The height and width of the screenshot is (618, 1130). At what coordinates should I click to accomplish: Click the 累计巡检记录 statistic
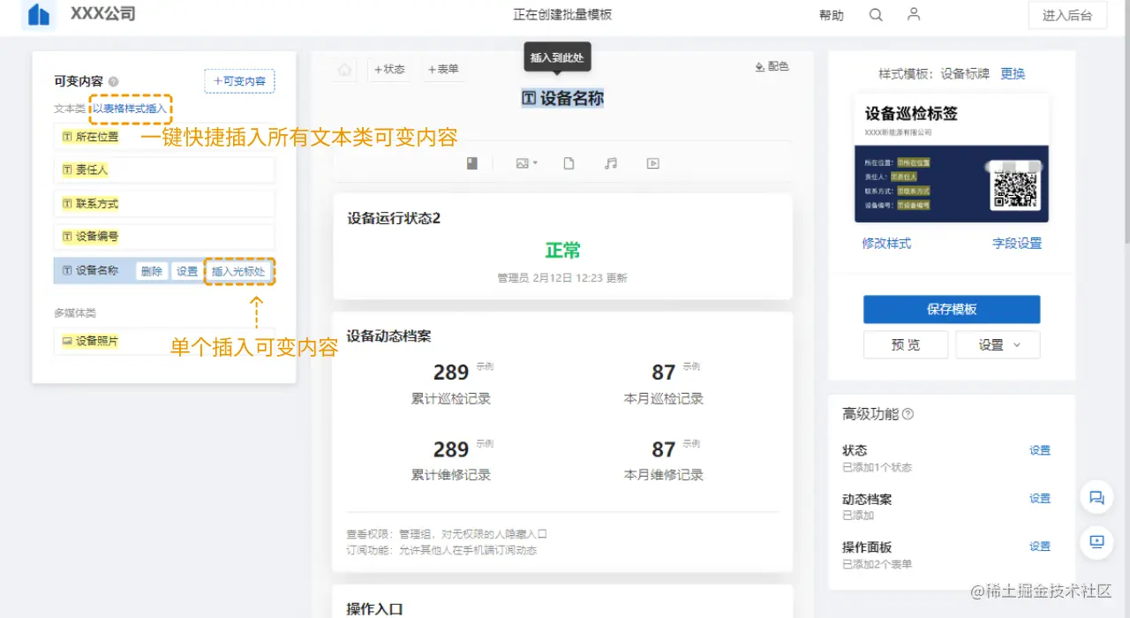(451, 383)
